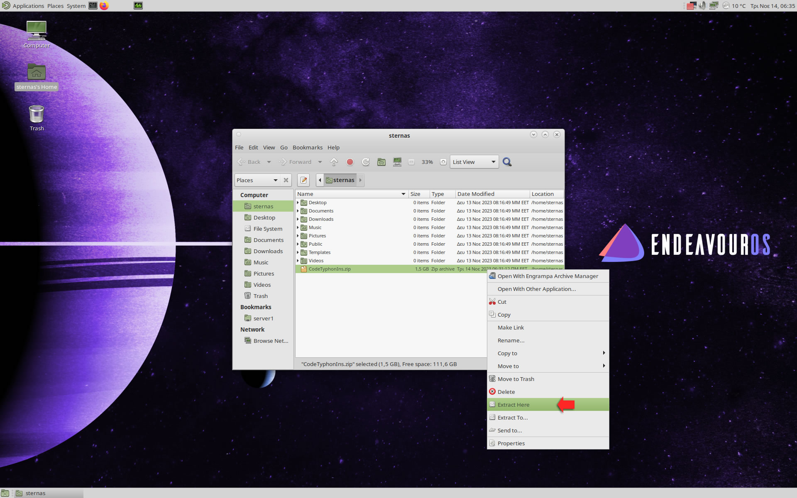Click the system monitor panel icon
Screen dimensions: 797x498
tap(138, 6)
